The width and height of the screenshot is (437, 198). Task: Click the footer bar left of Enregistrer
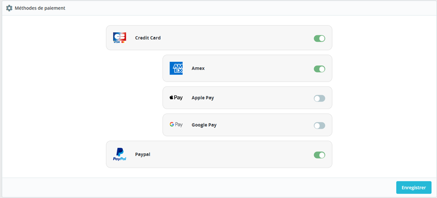196,188
